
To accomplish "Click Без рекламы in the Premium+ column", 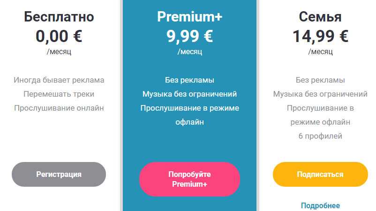I will (189, 80).
